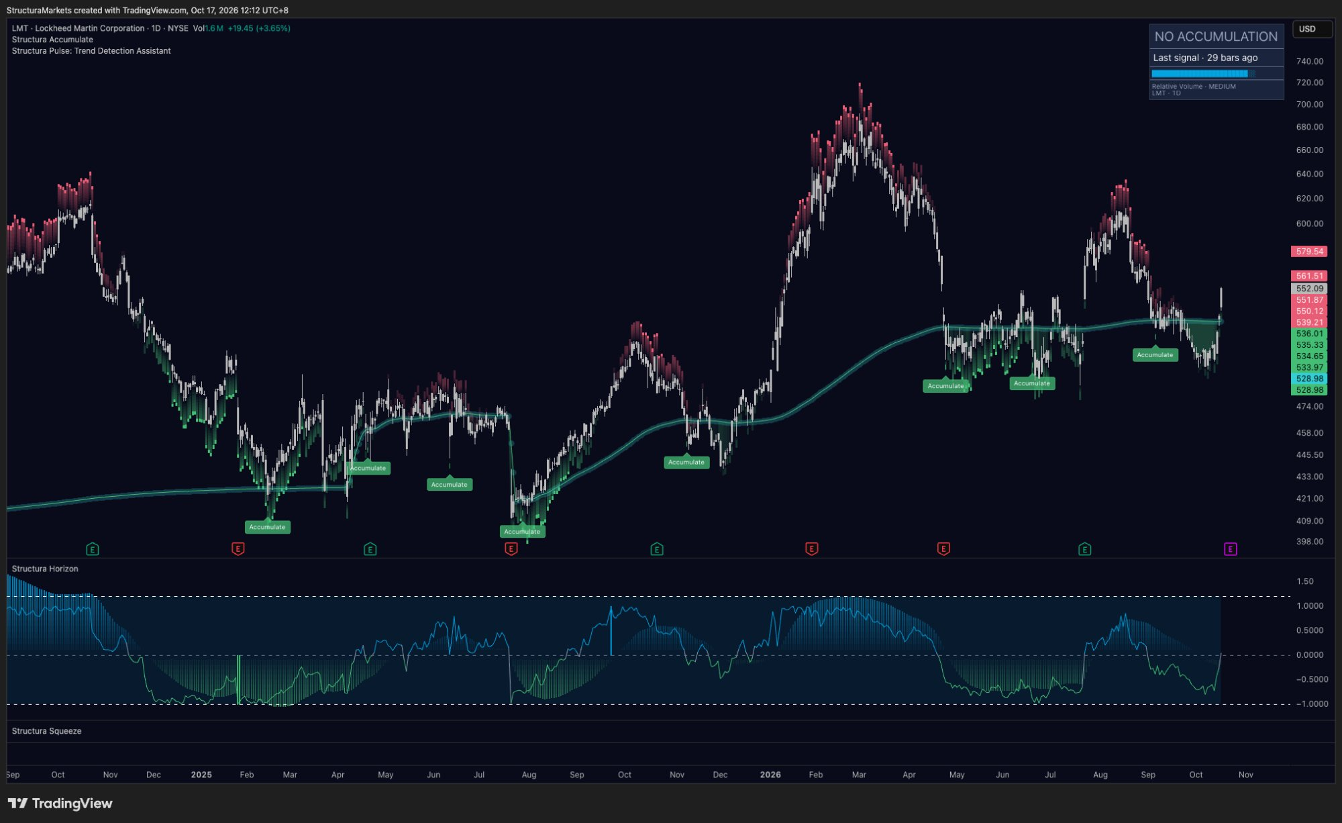Select the 561.51 price label
Screen dimensions: 1342x823
click(1309, 276)
